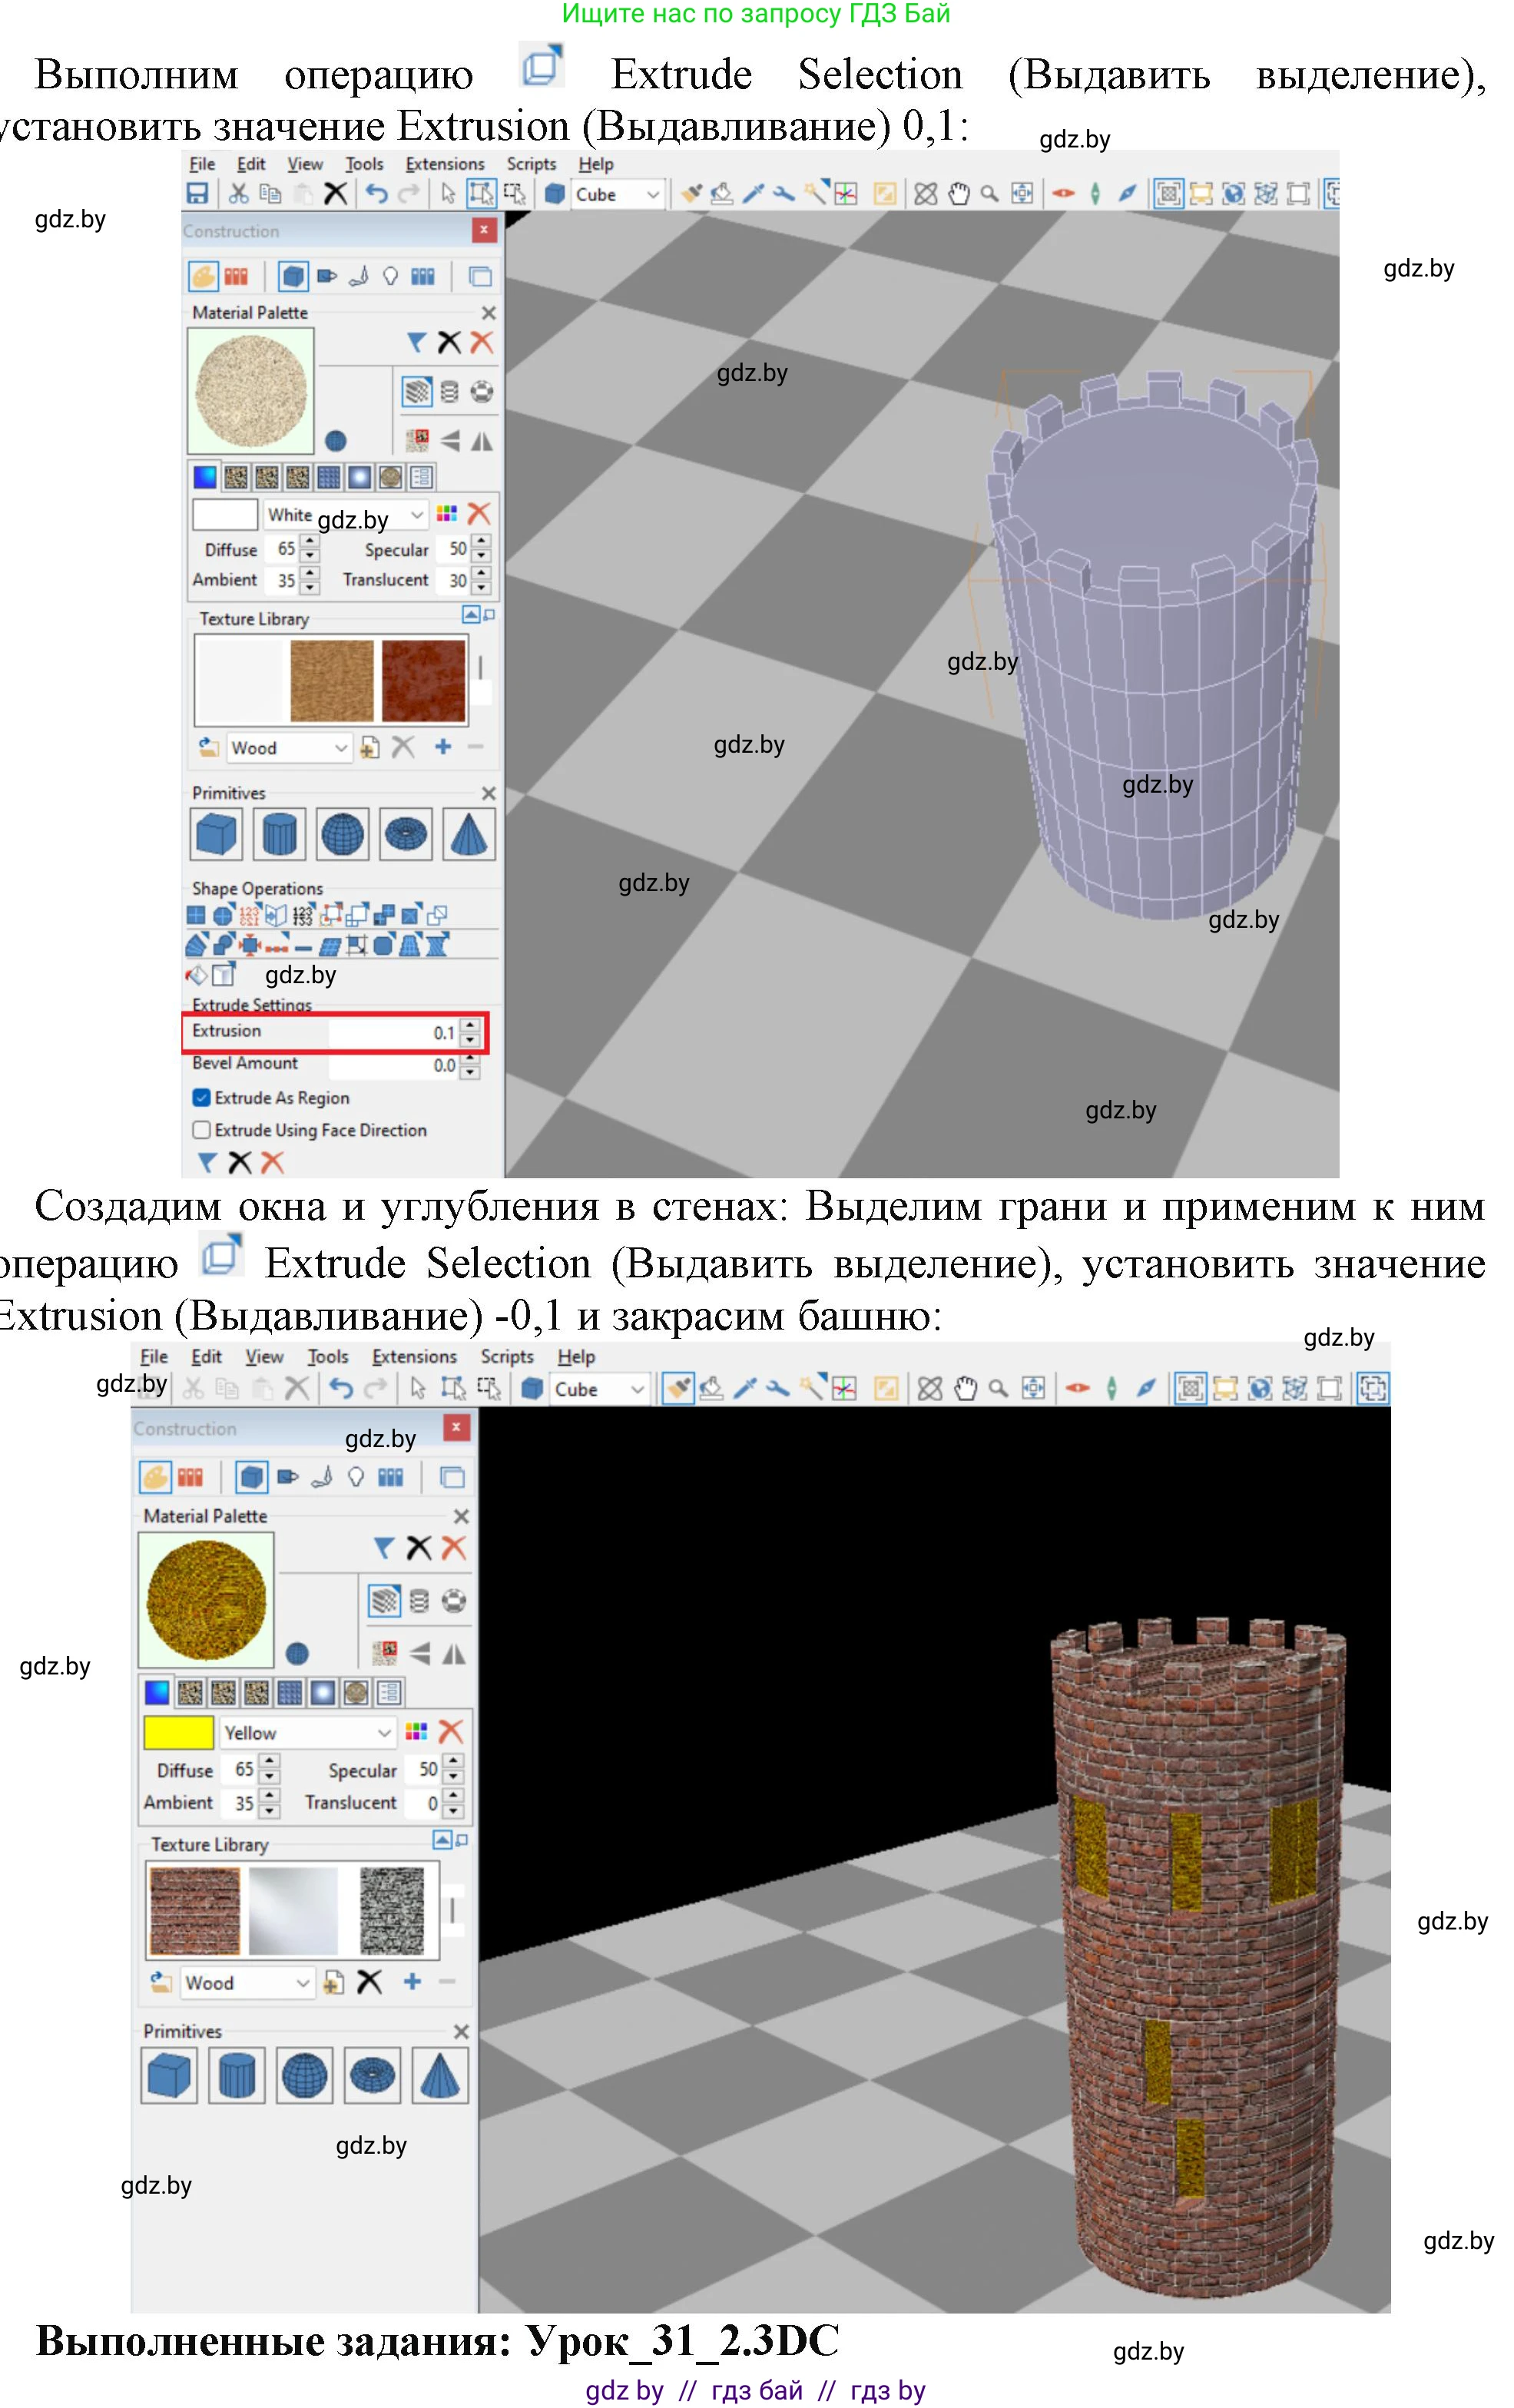The width and height of the screenshot is (1514, 2408).
Task: Enable Extrude Using Face Direction checkbox
Action: [201, 1130]
